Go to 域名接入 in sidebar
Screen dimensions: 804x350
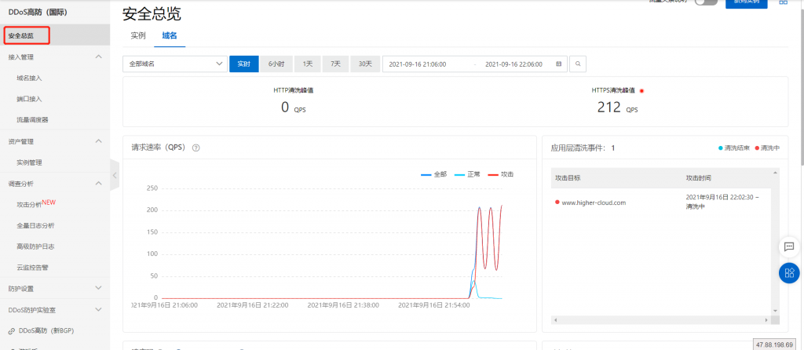pos(29,78)
